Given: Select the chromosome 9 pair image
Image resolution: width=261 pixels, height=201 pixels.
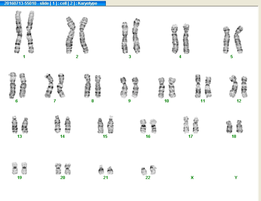Looking at the screenshot, I should [129, 87].
